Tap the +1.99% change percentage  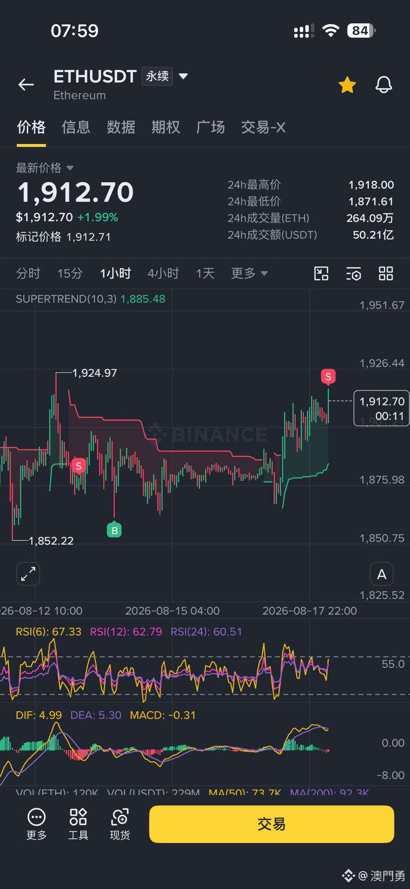tap(98, 217)
